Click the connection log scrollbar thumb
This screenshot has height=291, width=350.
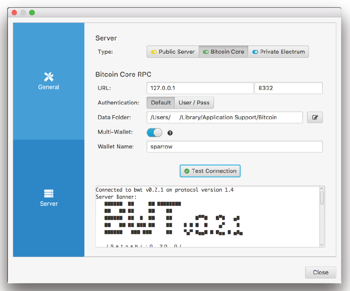point(322,198)
